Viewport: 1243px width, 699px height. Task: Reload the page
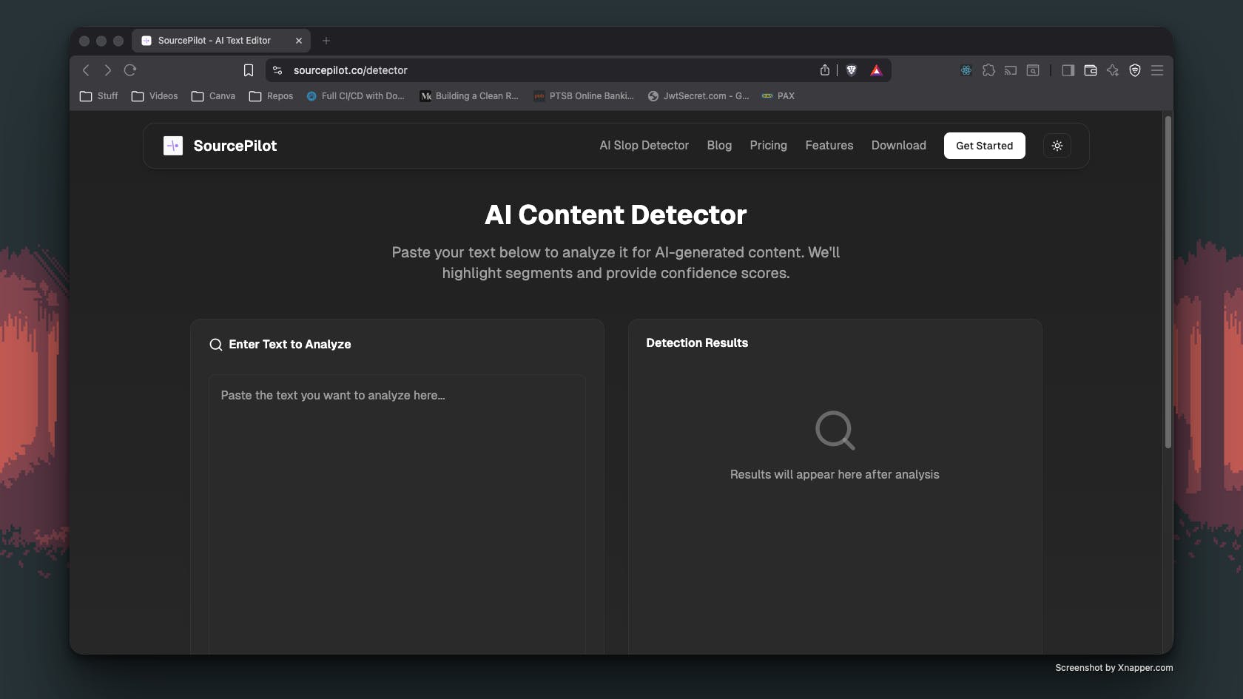click(x=130, y=70)
